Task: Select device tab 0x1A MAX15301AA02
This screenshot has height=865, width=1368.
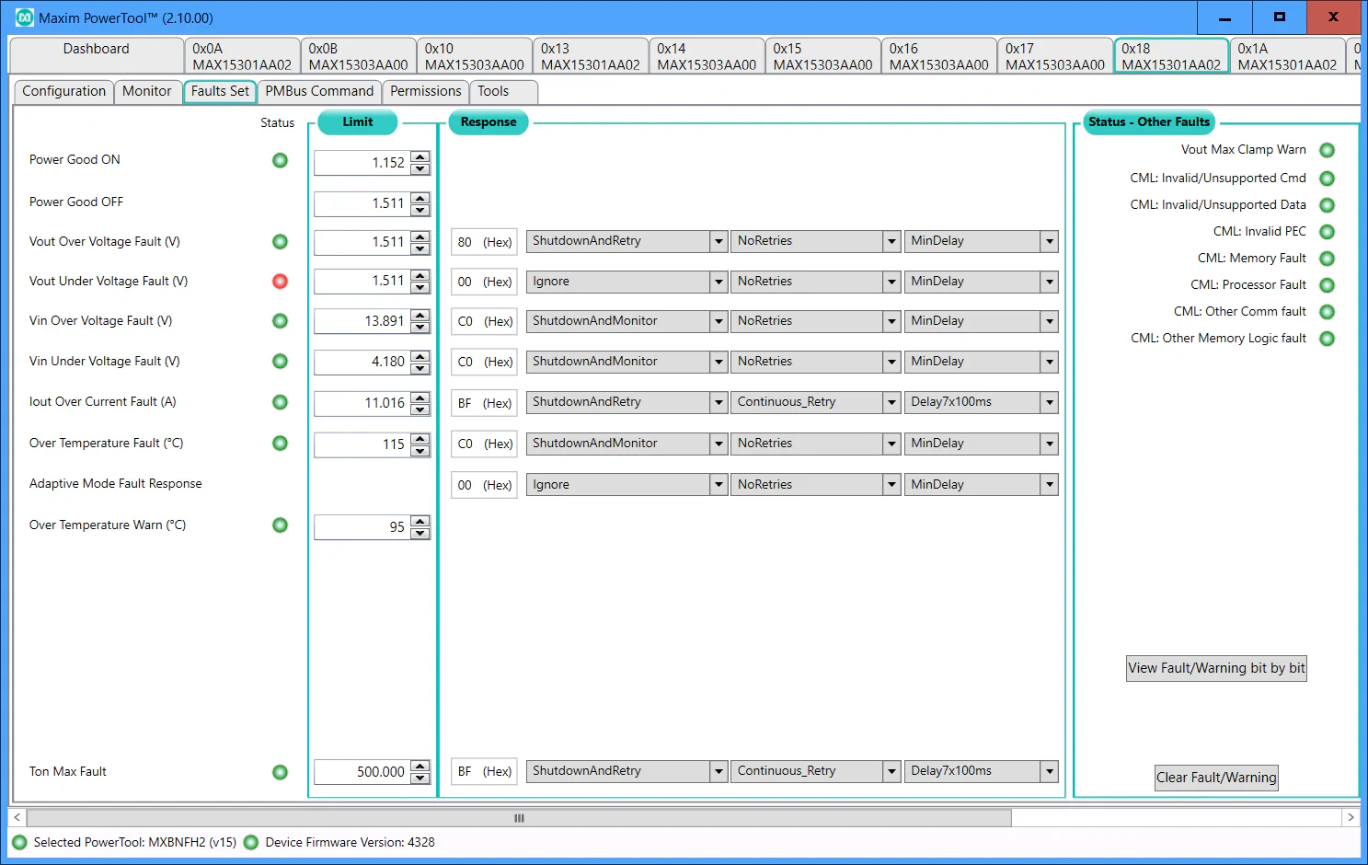Action: click(x=1287, y=56)
